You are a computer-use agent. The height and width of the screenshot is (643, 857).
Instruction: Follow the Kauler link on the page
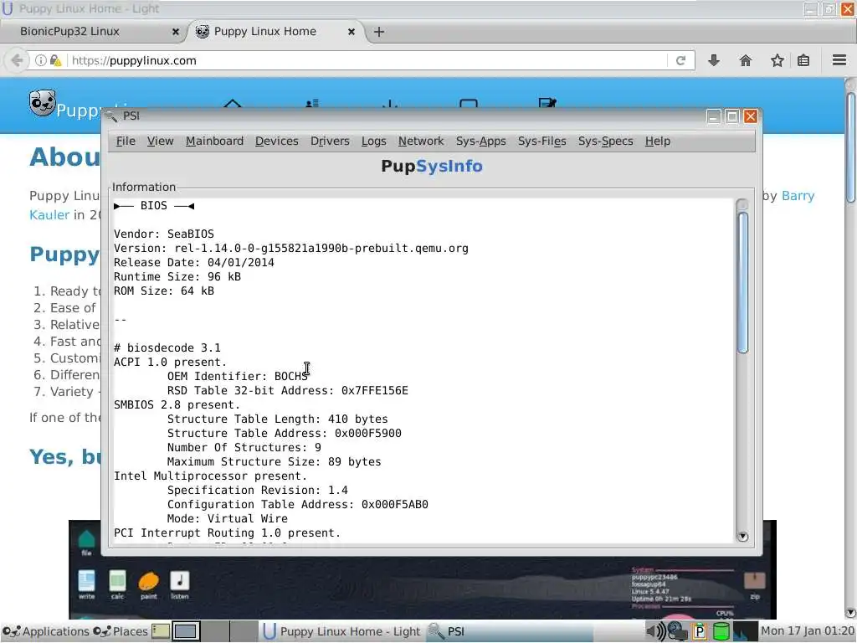[x=49, y=215]
